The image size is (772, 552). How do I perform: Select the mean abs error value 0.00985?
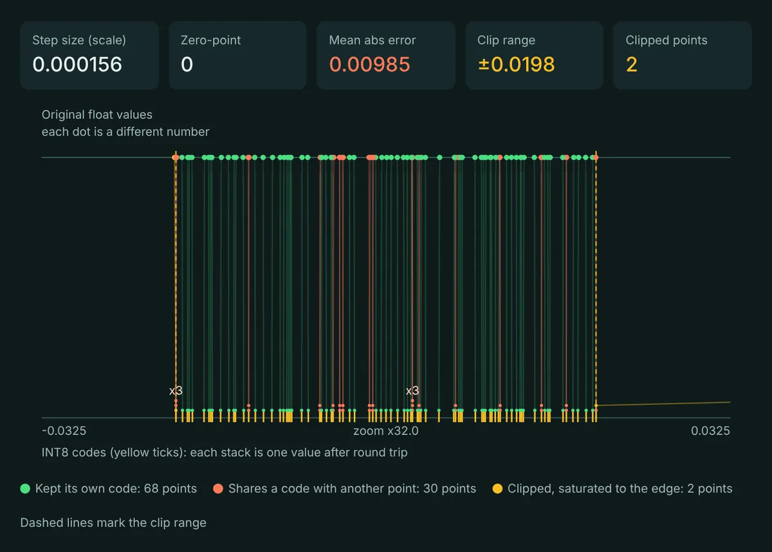pyautogui.click(x=369, y=64)
